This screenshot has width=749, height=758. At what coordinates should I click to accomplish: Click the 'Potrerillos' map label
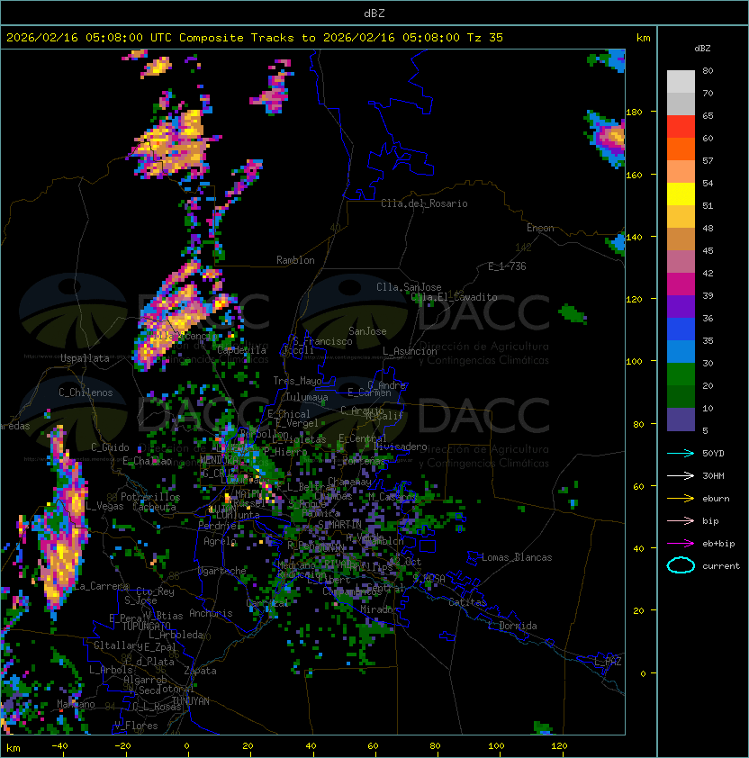(150, 497)
